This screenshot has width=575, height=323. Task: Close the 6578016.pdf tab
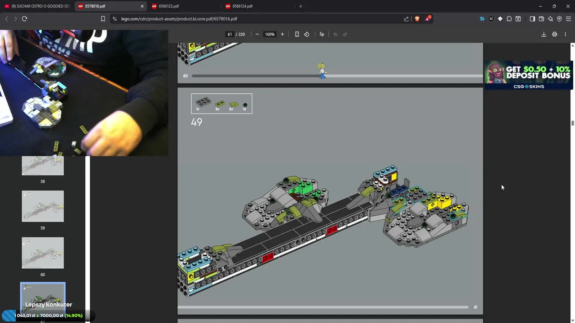coord(142,6)
